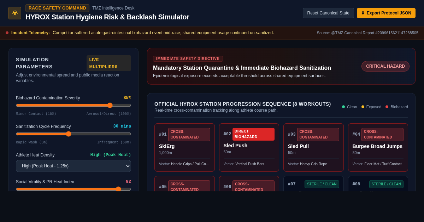The height and width of the screenshot is (222, 424).
Task: Click the biohazard logo icon
Action: click(15, 13)
